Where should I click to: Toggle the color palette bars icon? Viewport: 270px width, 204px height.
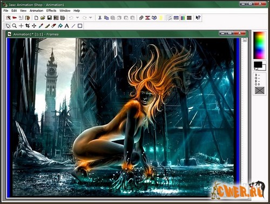[x=183, y=18]
